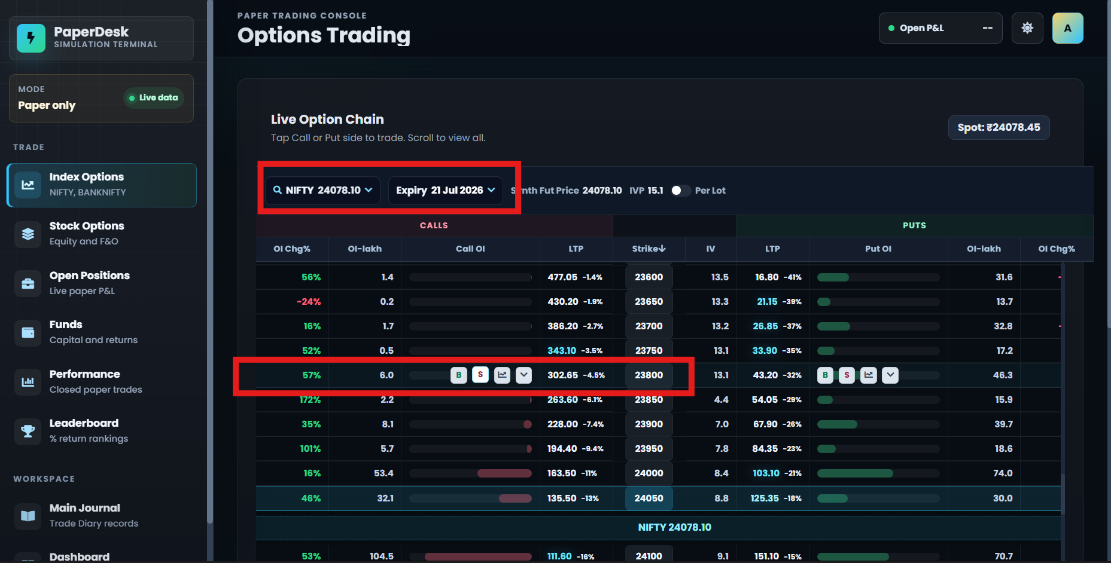Click the Spot ₹24078.45 badge
1111x563 pixels.
pyautogui.click(x=999, y=127)
